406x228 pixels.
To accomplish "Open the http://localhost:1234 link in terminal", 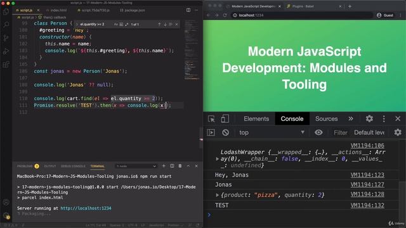I will pyautogui.click(x=86, y=208).
